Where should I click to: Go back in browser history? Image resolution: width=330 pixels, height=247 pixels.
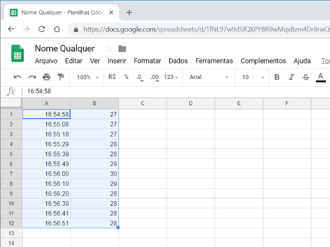(x=11, y=29)
